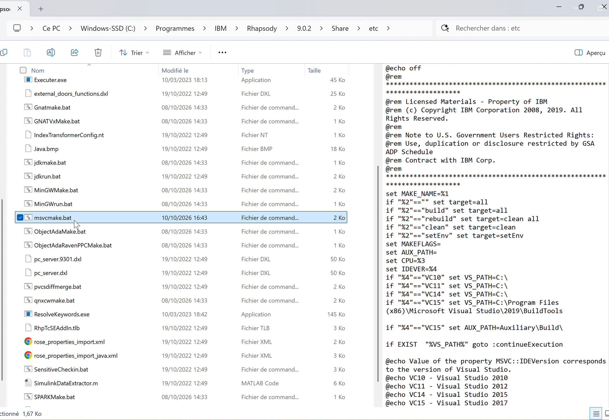This screenshot has width=609, height=420.
Task: Navigate to 9.0.2 breadcrumb folder
Action: pyautogui.click(x=304, y=28)
